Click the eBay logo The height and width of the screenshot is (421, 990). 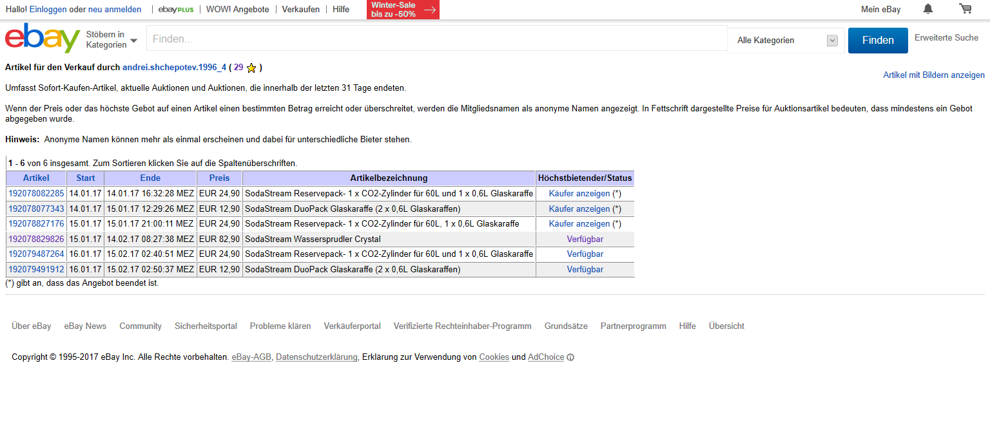[x=43, y=38]
